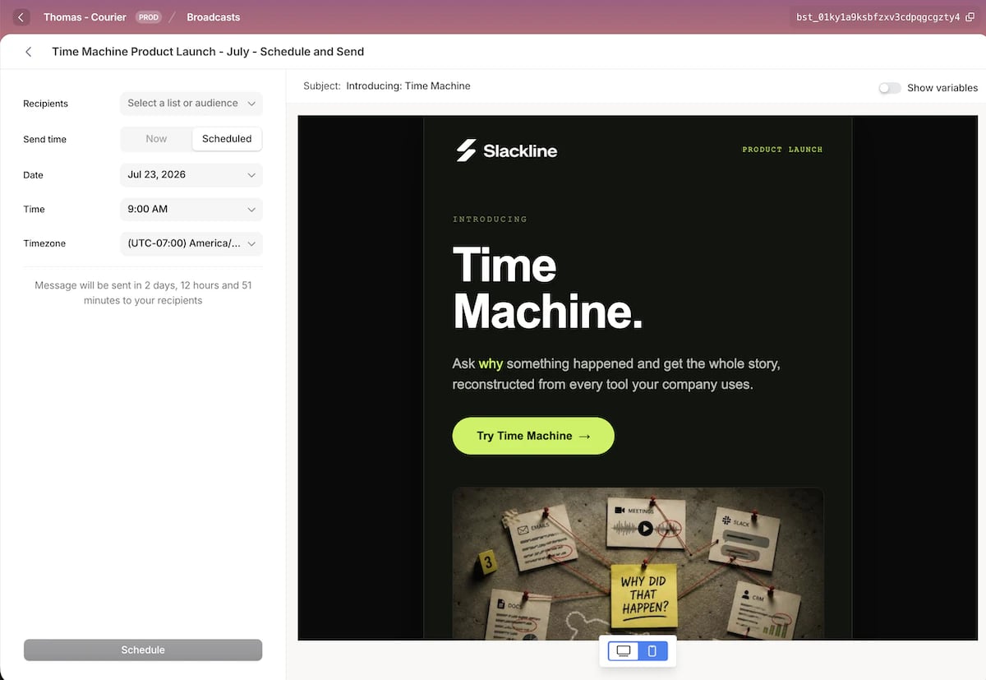Open the Time dropdown showing 9:00 AM

[191, 210]
